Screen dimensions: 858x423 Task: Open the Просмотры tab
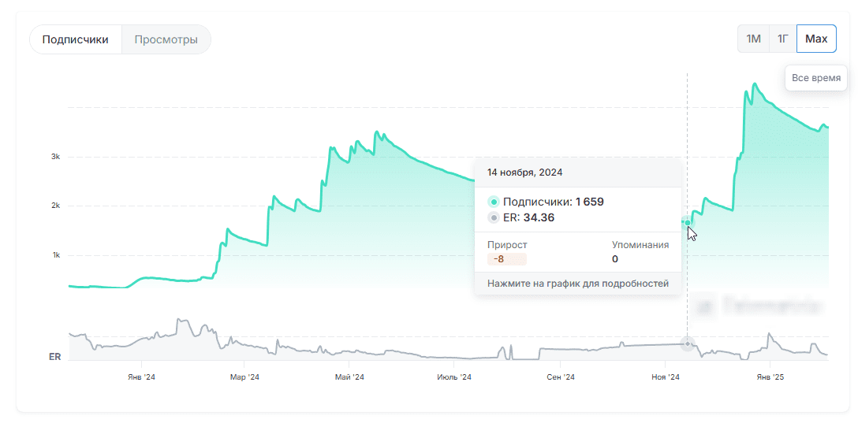tap(166, 39)
